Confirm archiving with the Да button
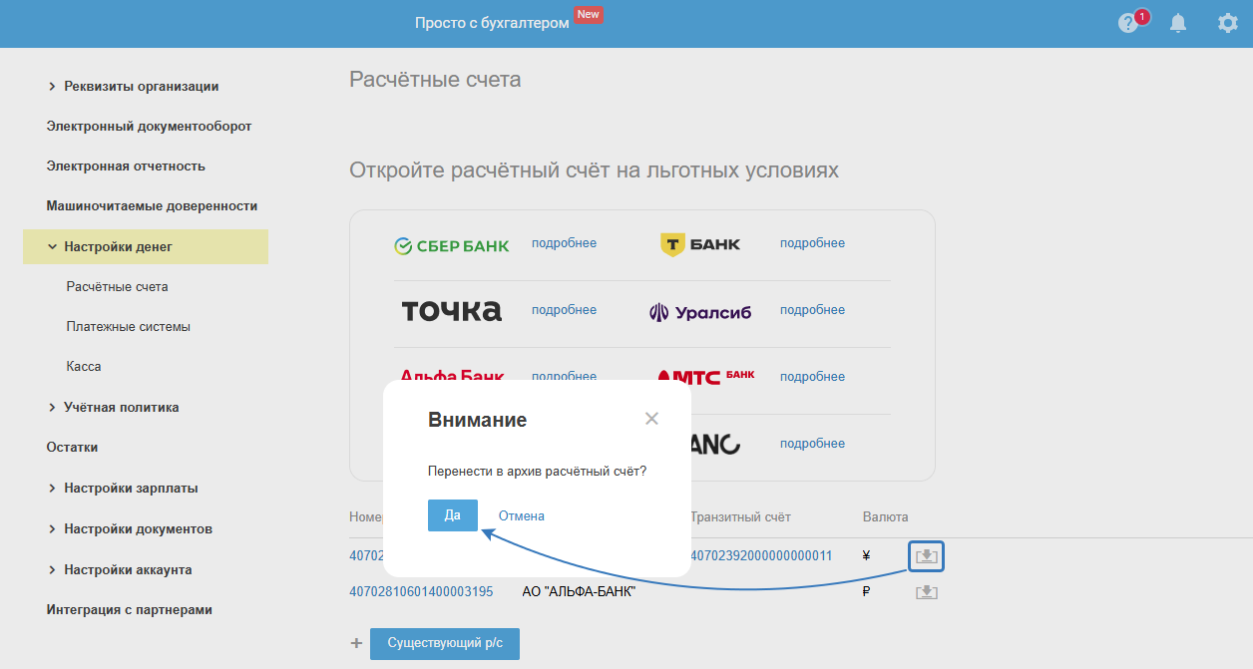 pos(453,515)
